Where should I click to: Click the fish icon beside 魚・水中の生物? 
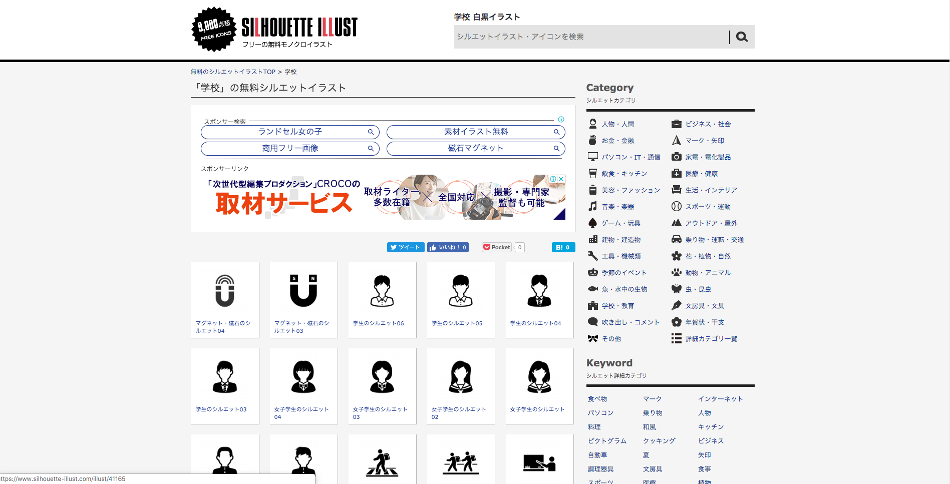593,289
